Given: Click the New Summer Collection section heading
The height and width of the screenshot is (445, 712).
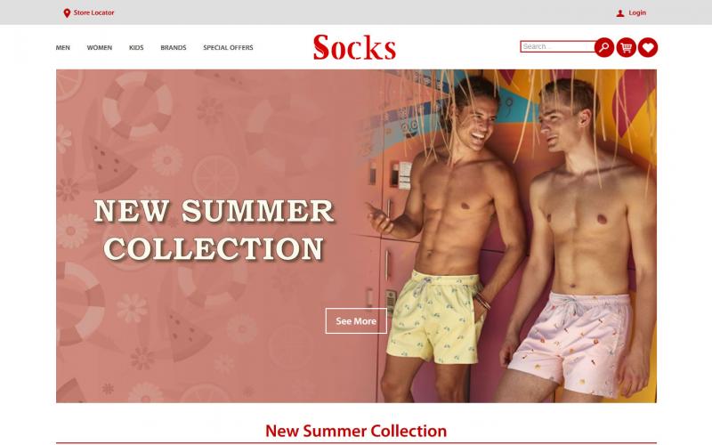Looking at the screenshot, I should coord(356,431).
